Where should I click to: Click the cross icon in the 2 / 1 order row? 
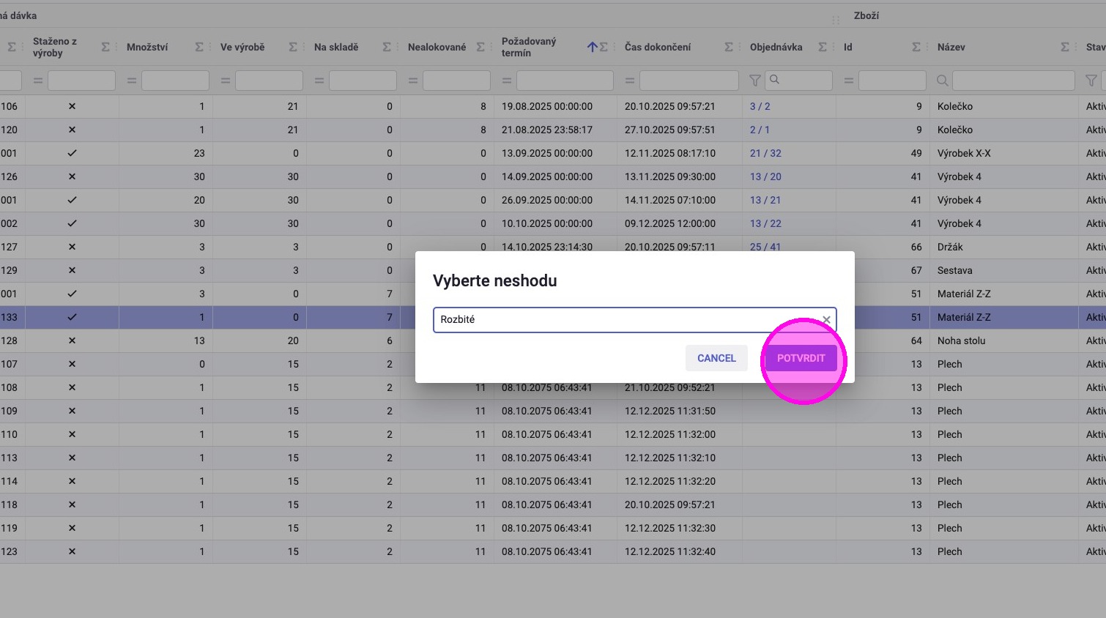point(72,130)
